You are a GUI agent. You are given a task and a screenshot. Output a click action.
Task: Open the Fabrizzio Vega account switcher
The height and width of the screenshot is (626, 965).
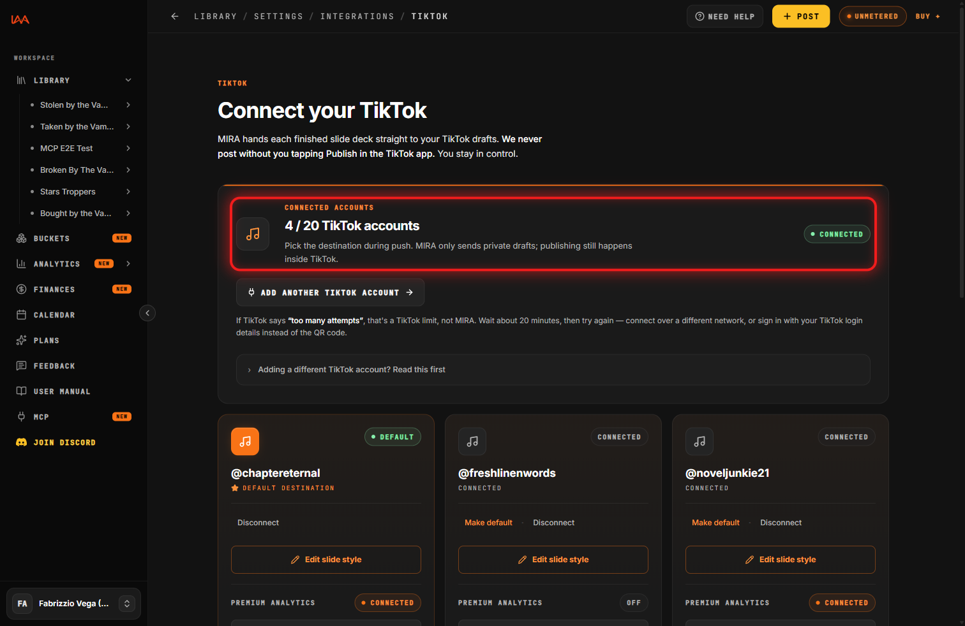coord(73,604)
